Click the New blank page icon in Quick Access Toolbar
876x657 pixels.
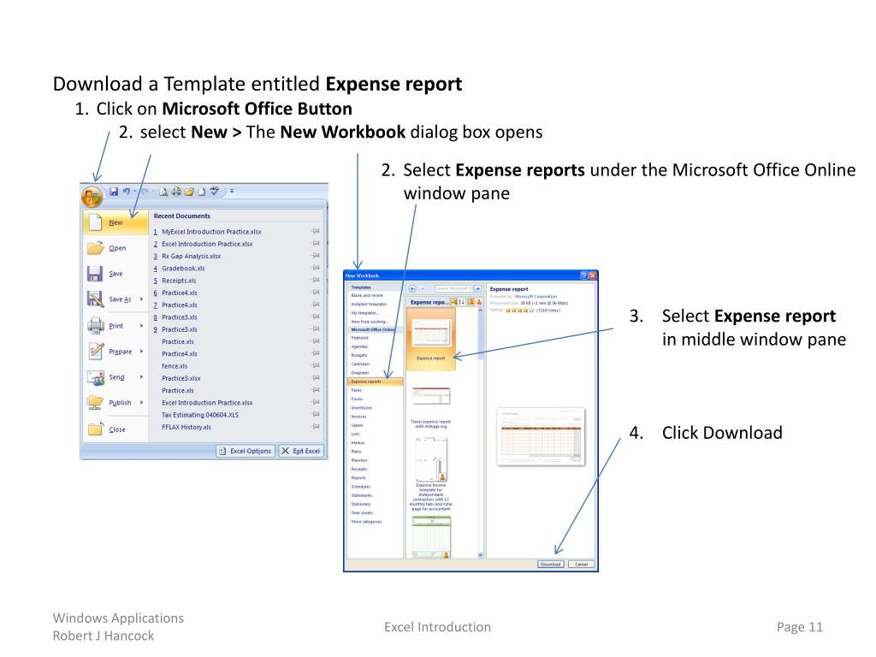(202, 192)
